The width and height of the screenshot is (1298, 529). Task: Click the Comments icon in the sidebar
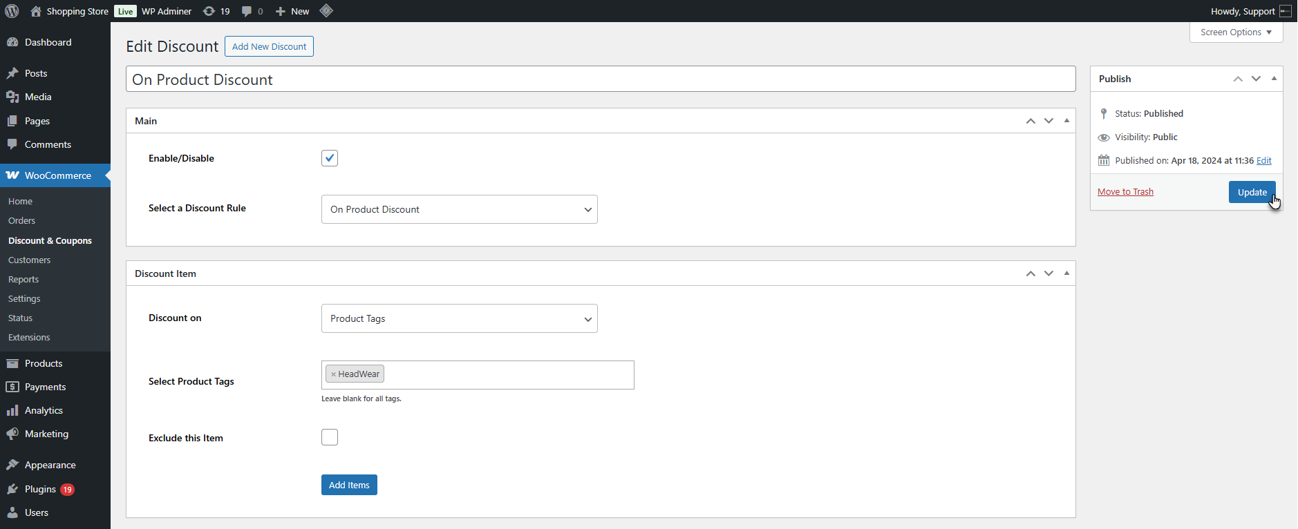(12, 144)
